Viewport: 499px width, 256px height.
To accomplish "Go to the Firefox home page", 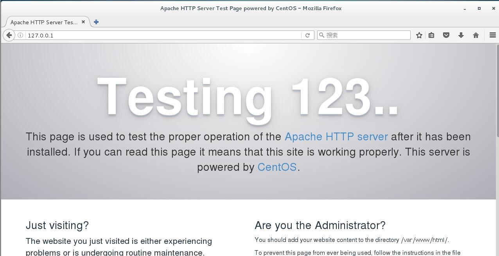I will coord(476,35).
